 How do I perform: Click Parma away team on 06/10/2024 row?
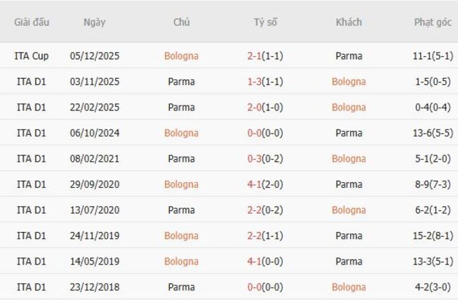(349, 133)
